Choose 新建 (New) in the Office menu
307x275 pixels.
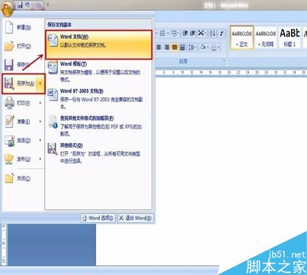[x=23, y=27]
